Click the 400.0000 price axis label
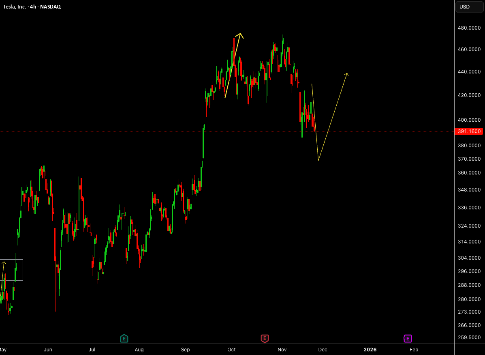This screenshot has width=485, height=355. click(x=469, y=120)
